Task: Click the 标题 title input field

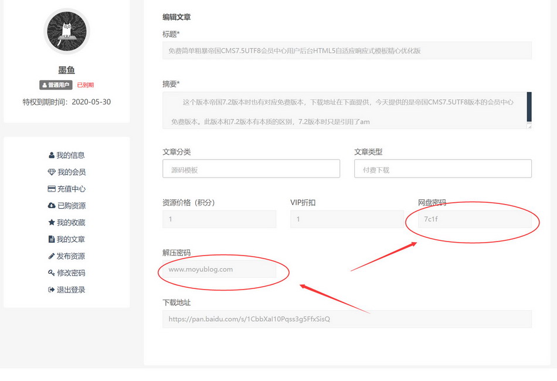Action: click(347, 50)
